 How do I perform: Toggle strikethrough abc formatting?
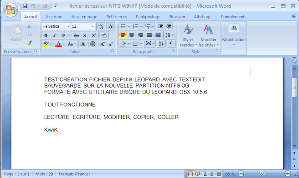[x=76, y=35]
